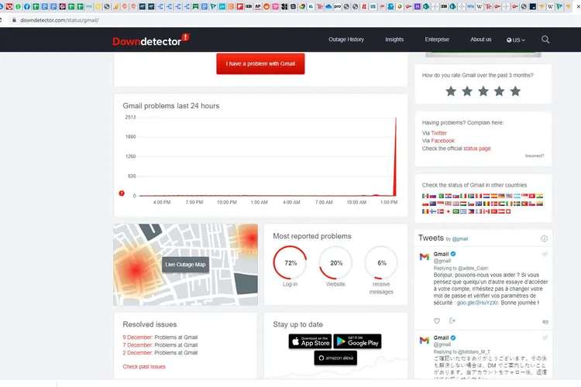581x387 pixels.
Task: Open the App Store download badge
Action: click(x=310, y=341)
